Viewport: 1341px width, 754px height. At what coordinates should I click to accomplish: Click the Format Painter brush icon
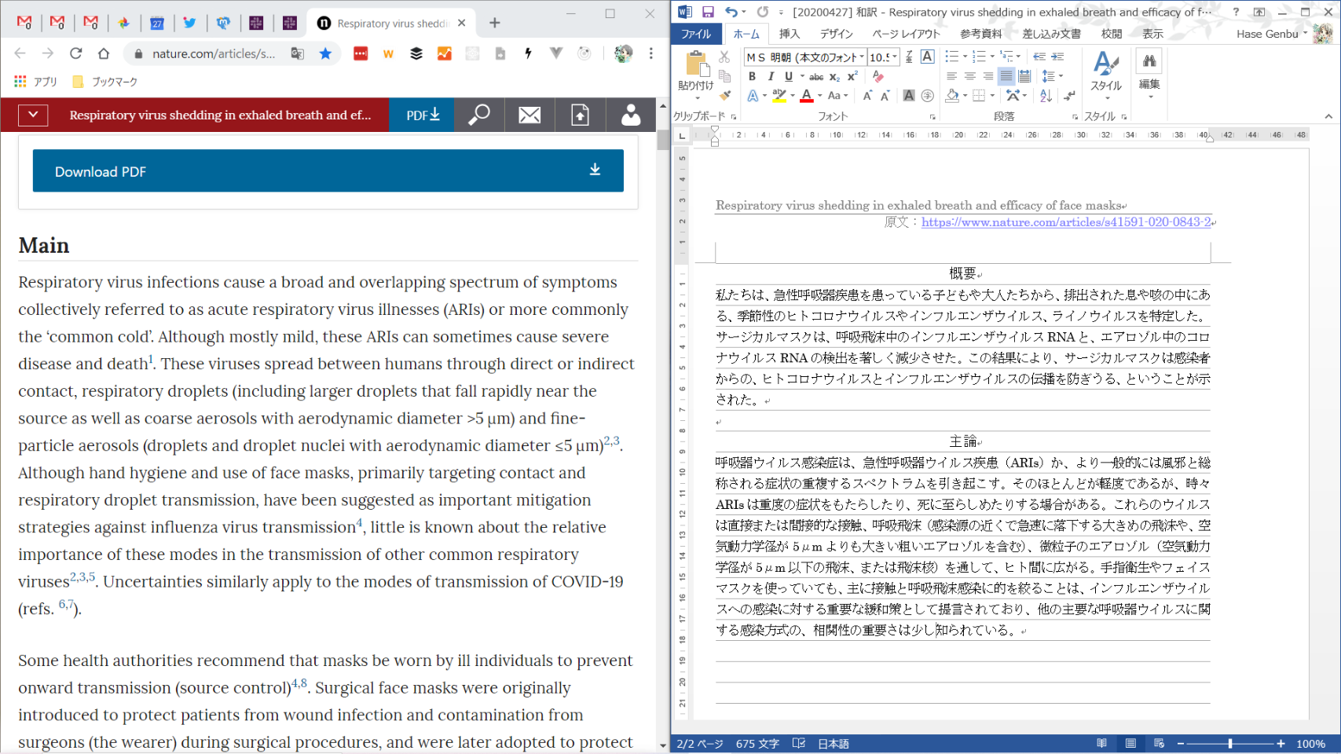point(725,96)
